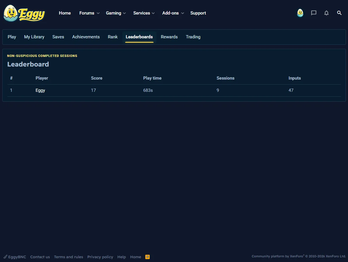This screenshot has height=262, width=348.
Task: Switch to the Achievements tab
Action: coord(86,37)
